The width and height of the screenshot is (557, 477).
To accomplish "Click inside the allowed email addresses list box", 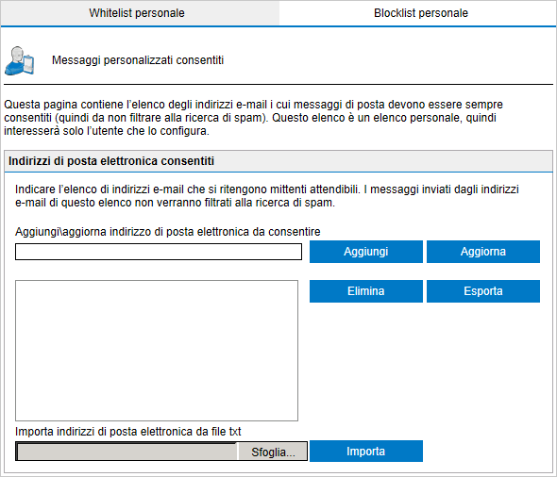I will click(x=157, y=351).
